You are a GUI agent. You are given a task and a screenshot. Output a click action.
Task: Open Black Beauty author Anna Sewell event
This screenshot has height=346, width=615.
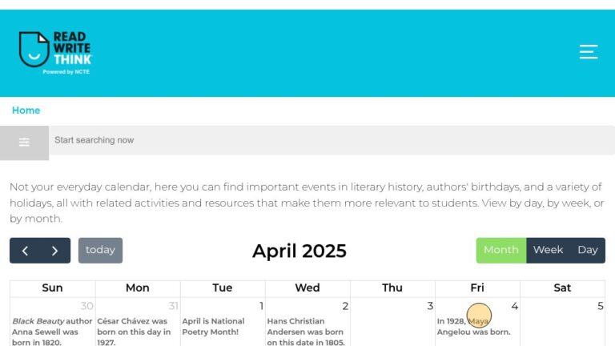52,332
